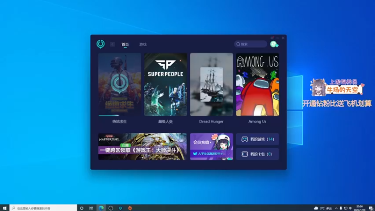This screenshot has width=375, height=211.
Task: Click the teal app logo icon
Action: 100,44
